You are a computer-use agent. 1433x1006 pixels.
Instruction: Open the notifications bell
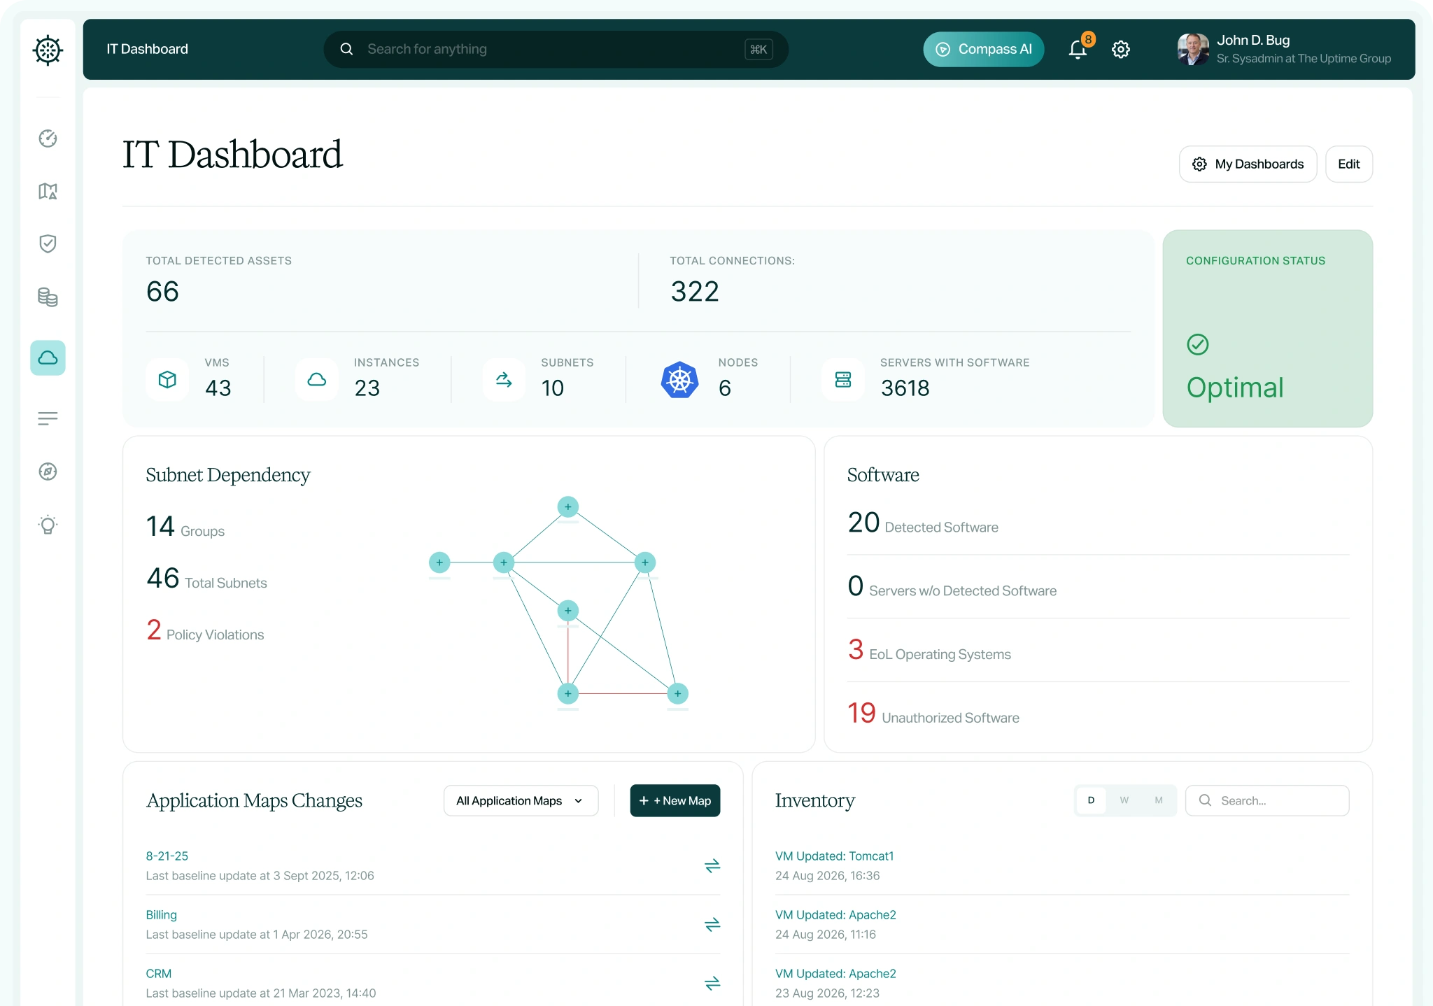(1078, 49)
